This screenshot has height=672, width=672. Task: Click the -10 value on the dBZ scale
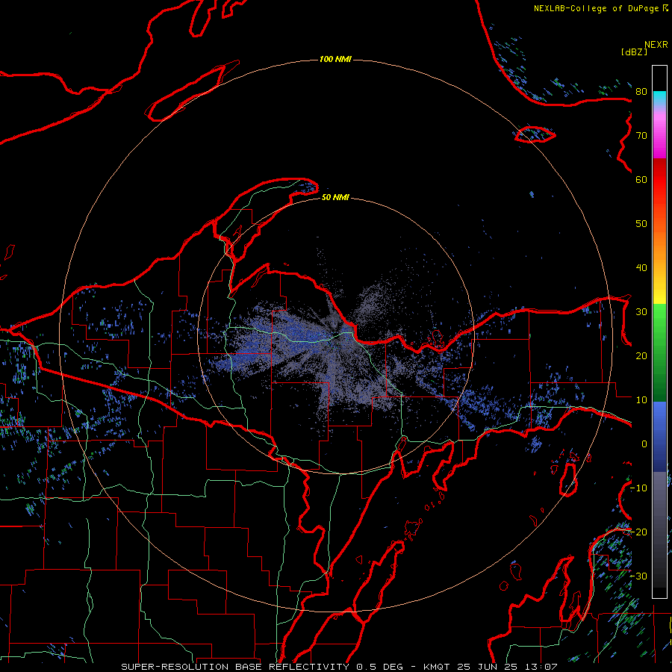pyautogui.click(x=638, y=488)
